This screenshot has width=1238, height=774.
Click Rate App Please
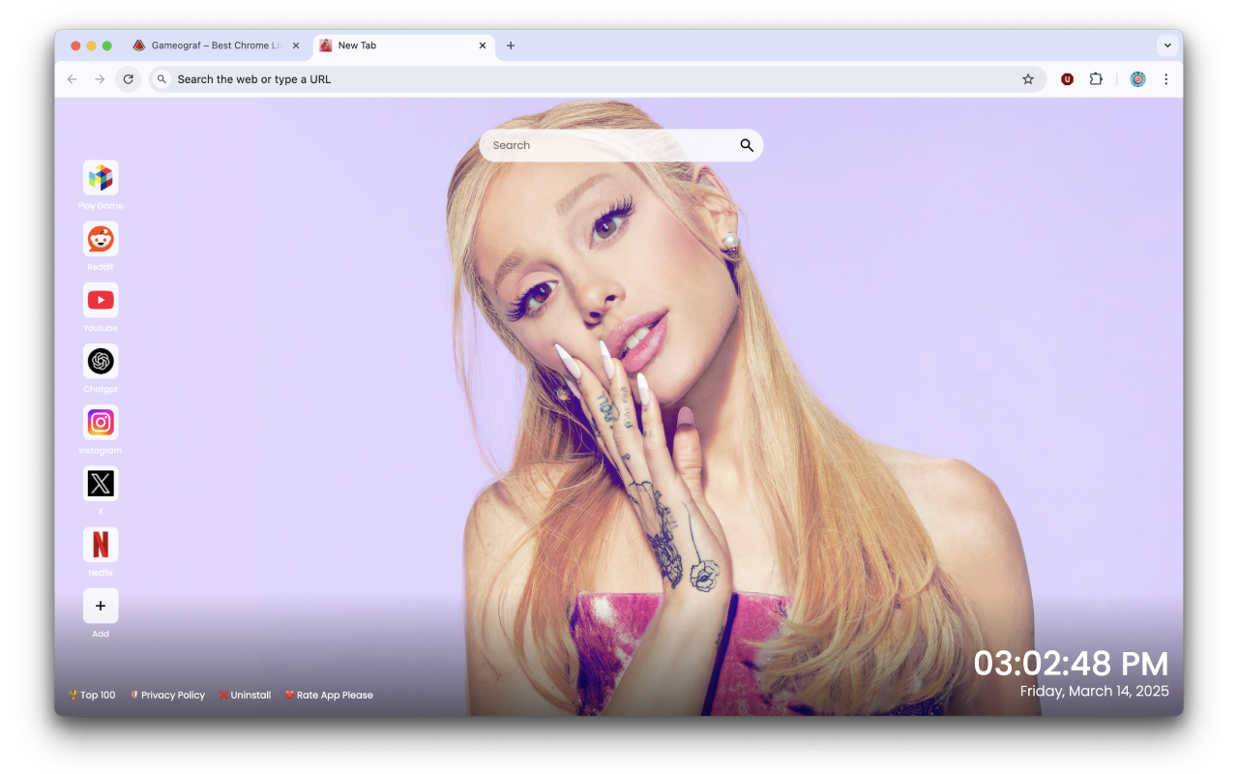point(329,695)
